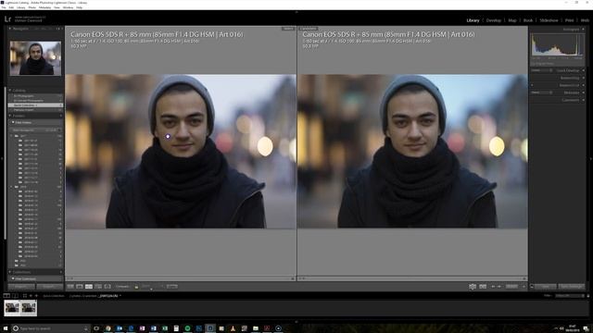
Task: Open the toolbar content dropdown arrow
Action: pos(524,287)
